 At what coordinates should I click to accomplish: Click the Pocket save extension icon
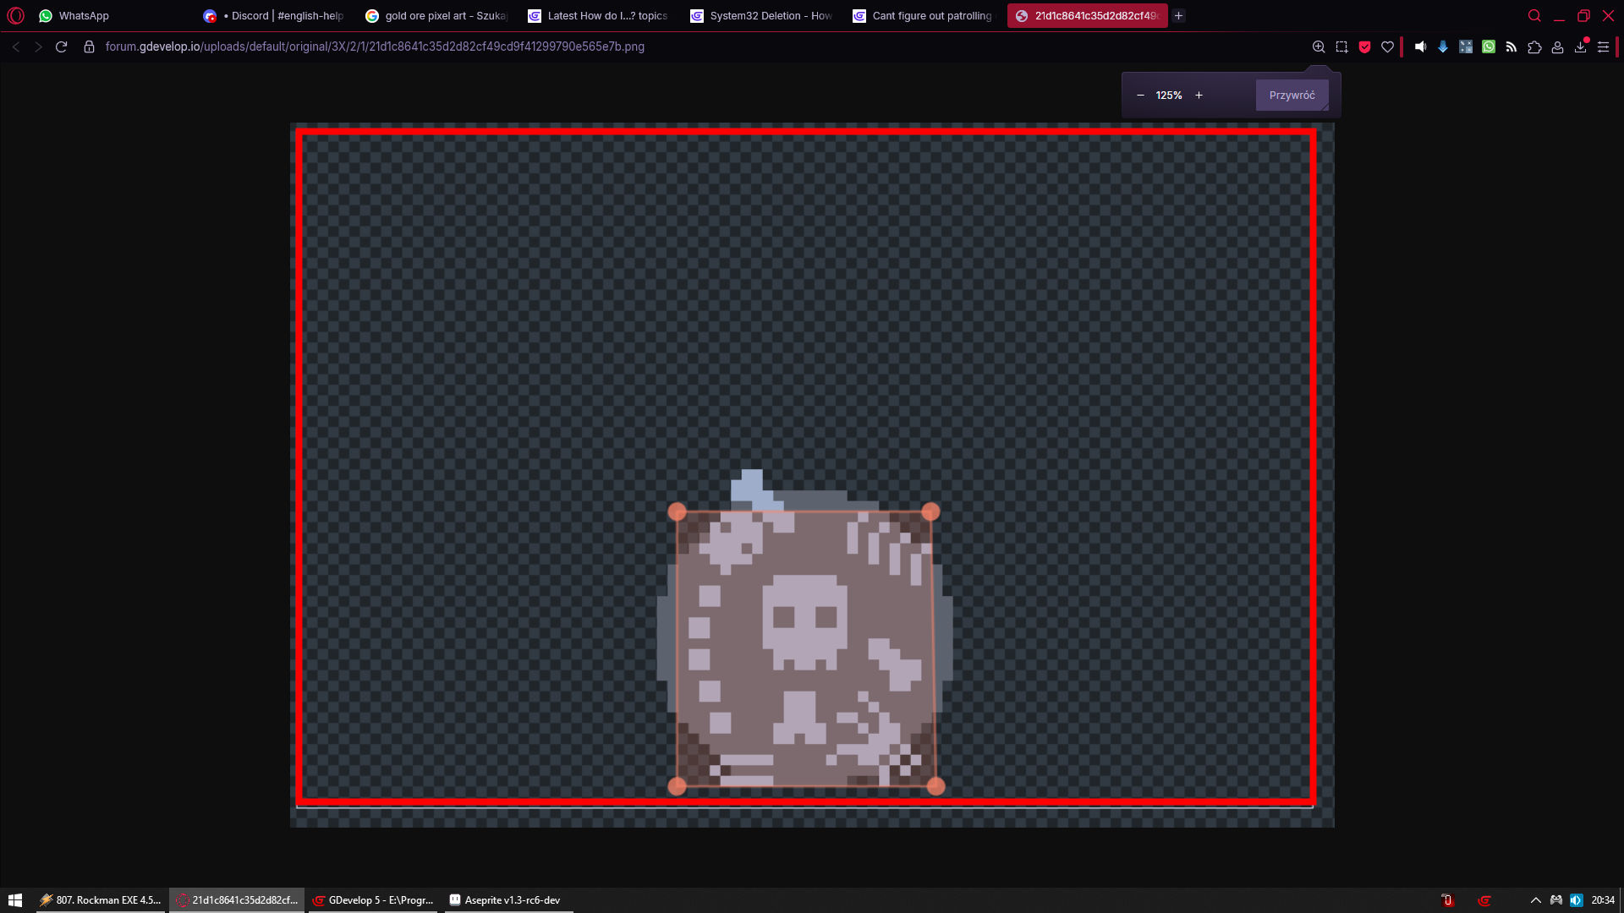1364,46
